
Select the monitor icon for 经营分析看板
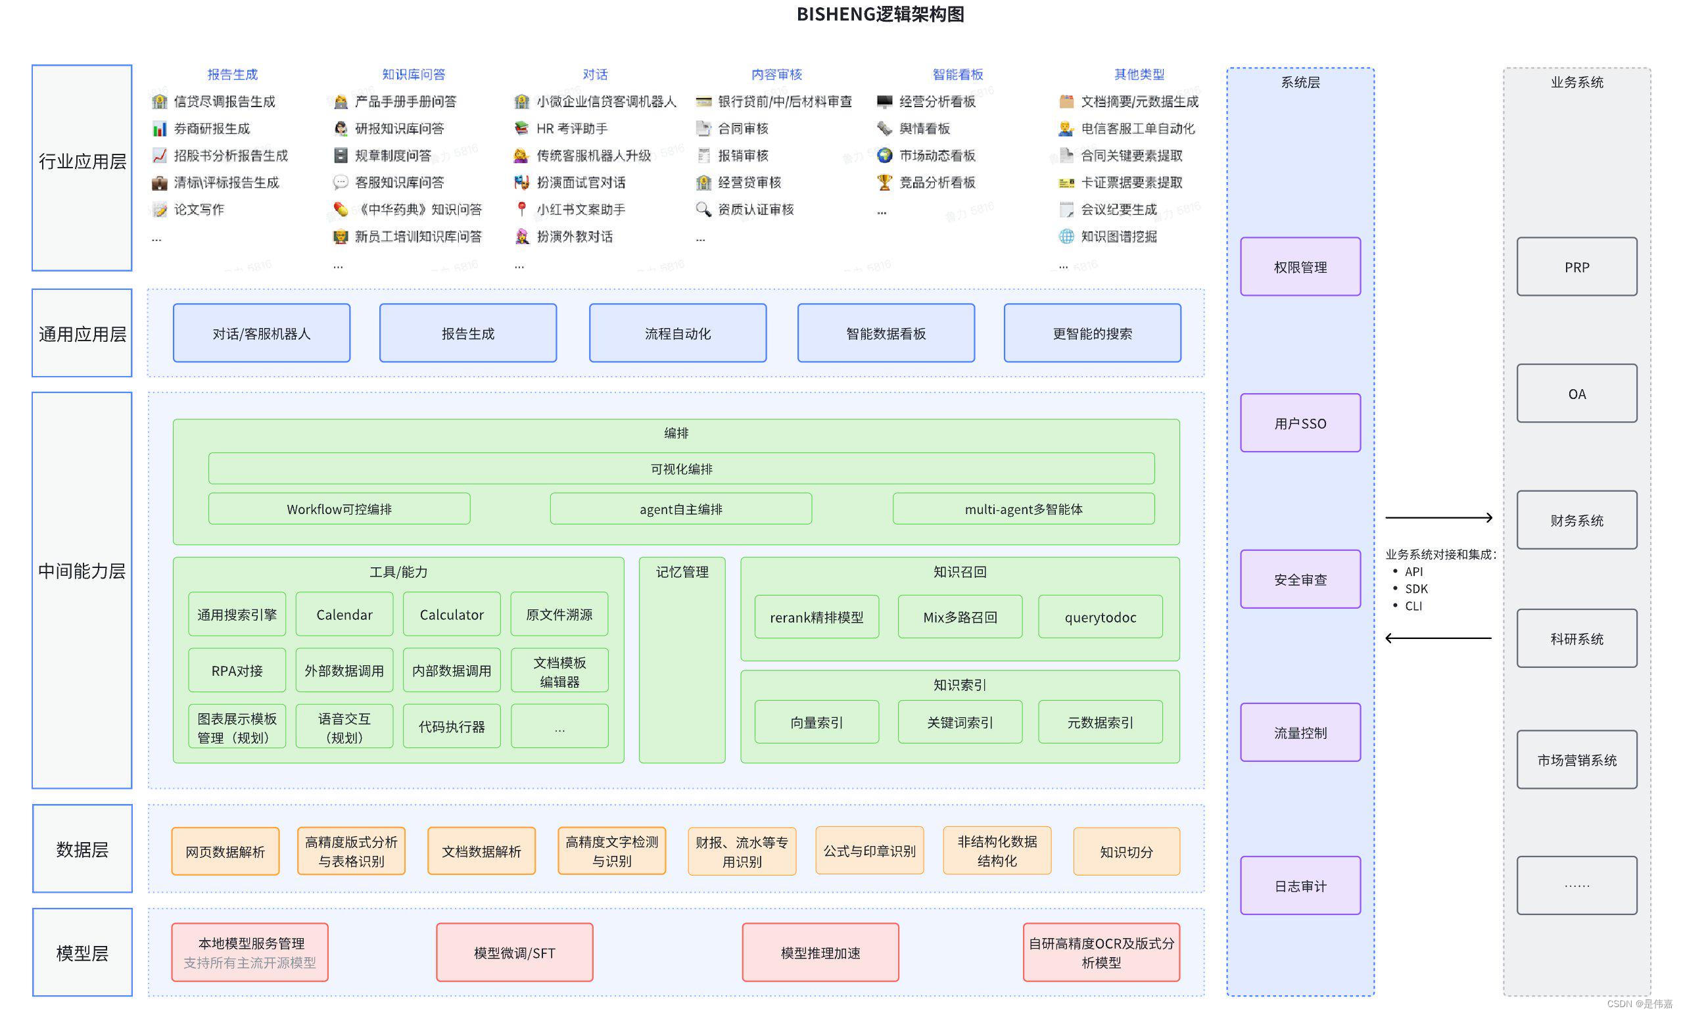click(884, 101)
